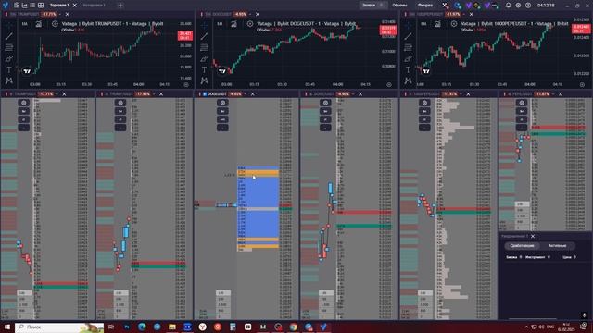Image resolution: width=593 pixels, height=333 pixels.
Task: Expand -17.95% TRUMPUSDT order book dropdown
Action: [154, 94]
